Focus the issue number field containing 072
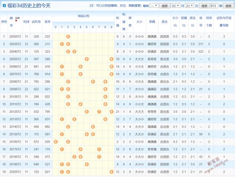The image size is (235, 177). (214, 6)
